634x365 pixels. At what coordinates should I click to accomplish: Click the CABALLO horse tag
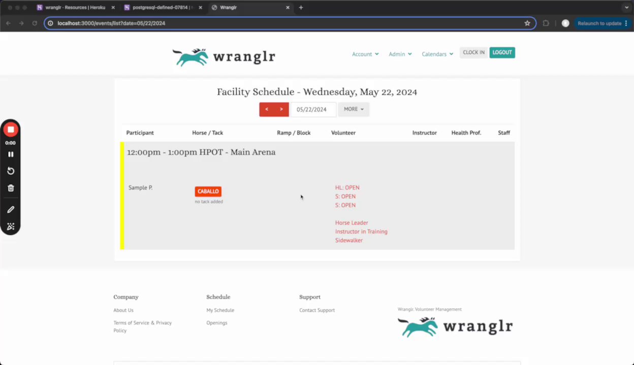click(x=208, y=192)
